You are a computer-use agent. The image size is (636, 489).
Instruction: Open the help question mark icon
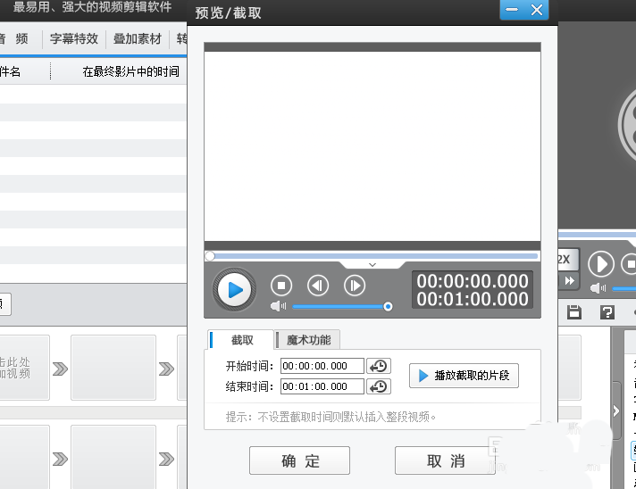(x=607, y=312)
